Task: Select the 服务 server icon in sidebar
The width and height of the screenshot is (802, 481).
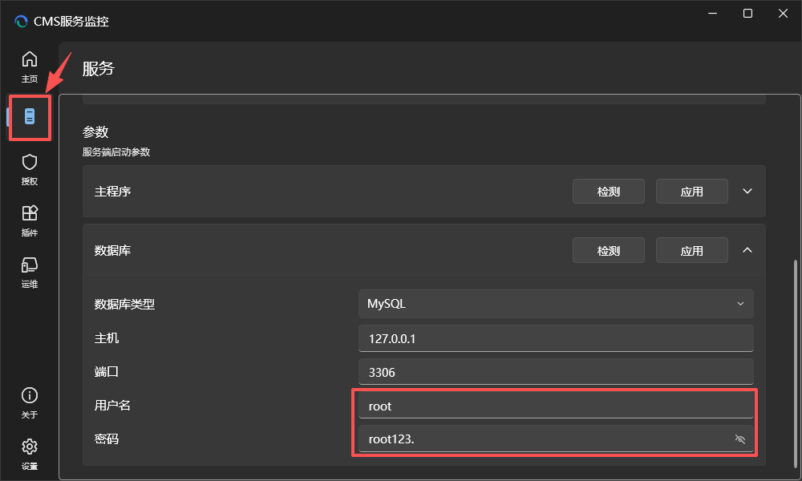Action: (30, 117)
